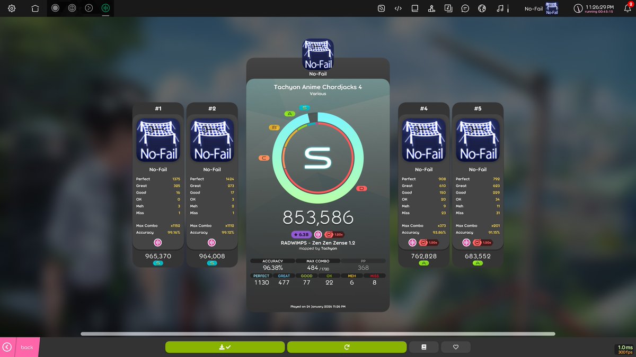Click the 964,008 score on card #2

(212, 256)
